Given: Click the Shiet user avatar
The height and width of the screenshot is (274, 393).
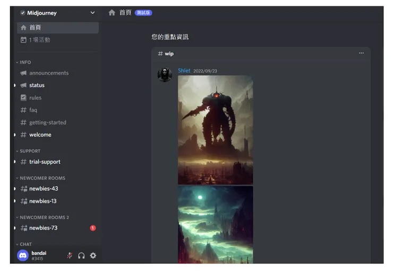Looking at the screenshot, I should pos(165,74).
